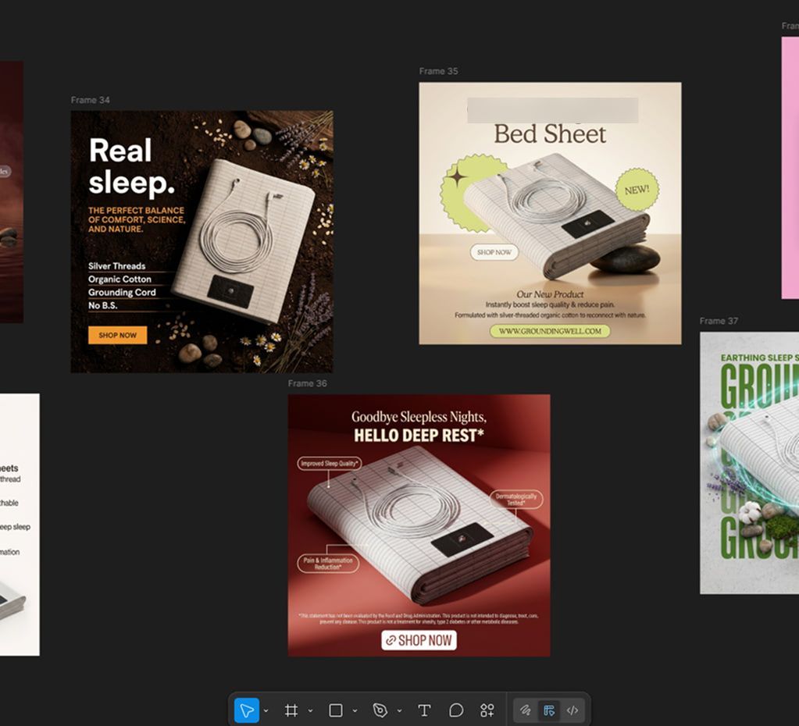Select the Frame 34 label
This screenshot has width=799, height=726.
tap(90, 100)
